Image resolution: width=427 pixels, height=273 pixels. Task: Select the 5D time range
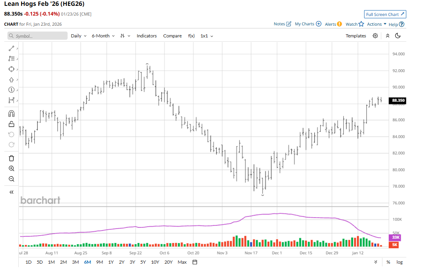pos(40,262)
